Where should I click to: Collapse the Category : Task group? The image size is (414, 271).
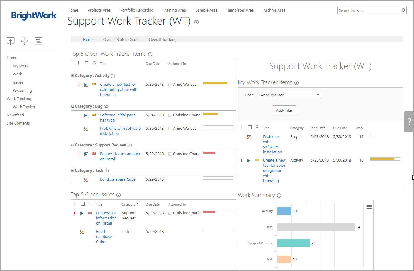(72, 171)
